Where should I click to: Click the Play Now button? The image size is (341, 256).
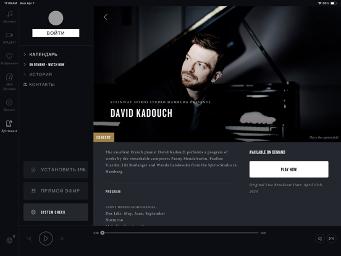point(289,169)
